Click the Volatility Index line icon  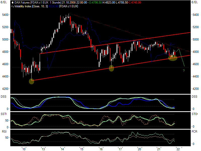pos(12,7)
